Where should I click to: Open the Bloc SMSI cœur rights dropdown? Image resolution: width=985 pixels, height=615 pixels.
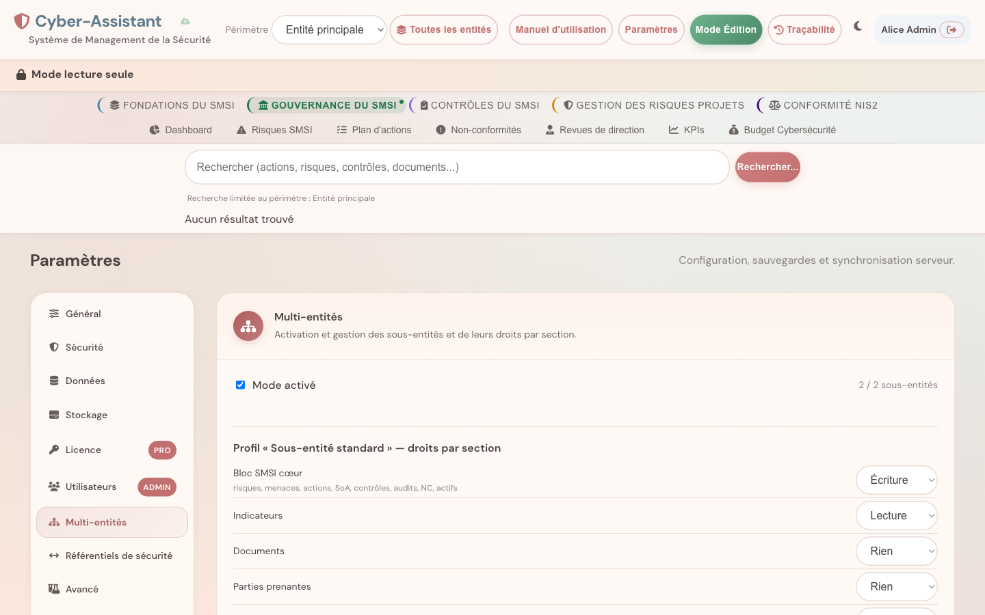coord(897,480)
